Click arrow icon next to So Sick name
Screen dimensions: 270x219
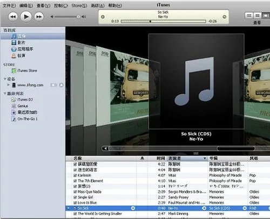tap(133, 208)
